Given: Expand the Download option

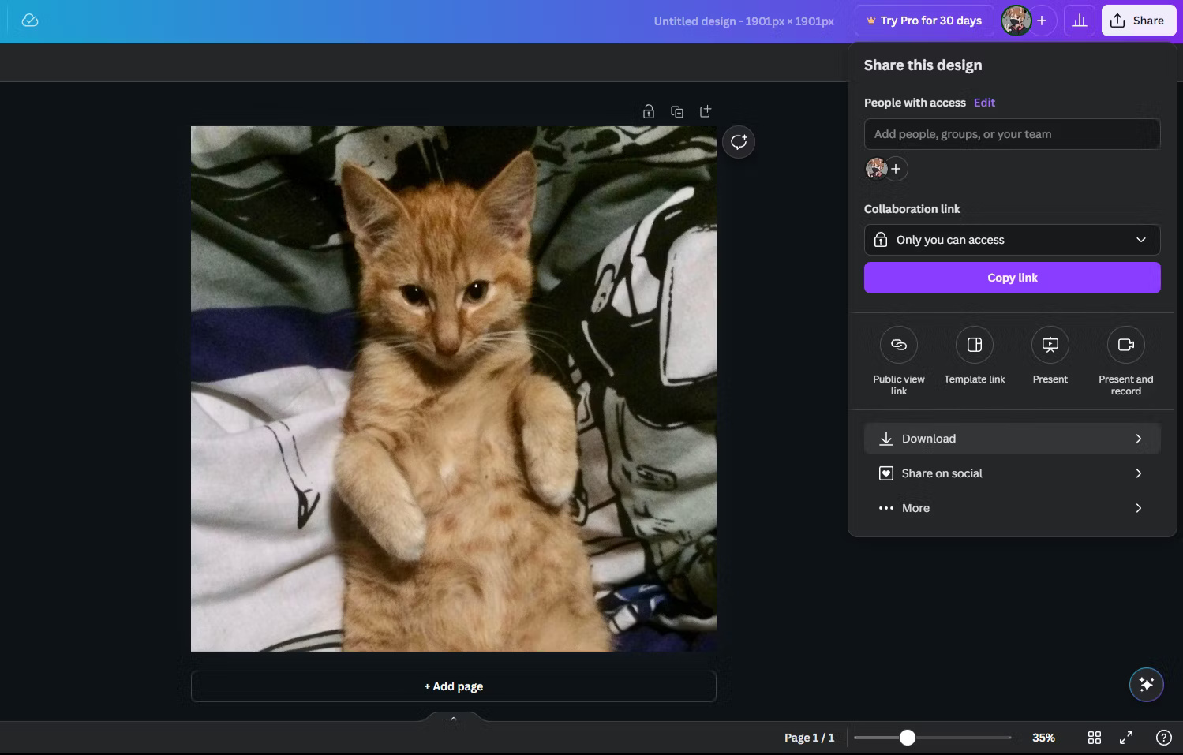Looking at the screenshot, I should point(1013,439).
